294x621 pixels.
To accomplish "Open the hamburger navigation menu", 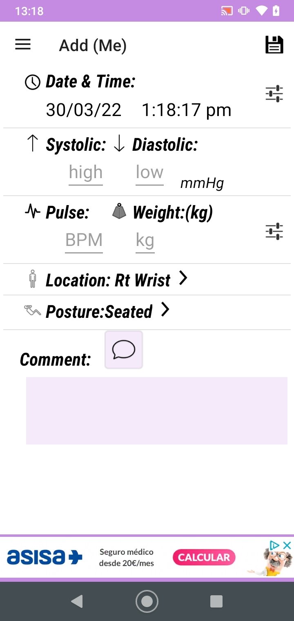I will [23, 45].
